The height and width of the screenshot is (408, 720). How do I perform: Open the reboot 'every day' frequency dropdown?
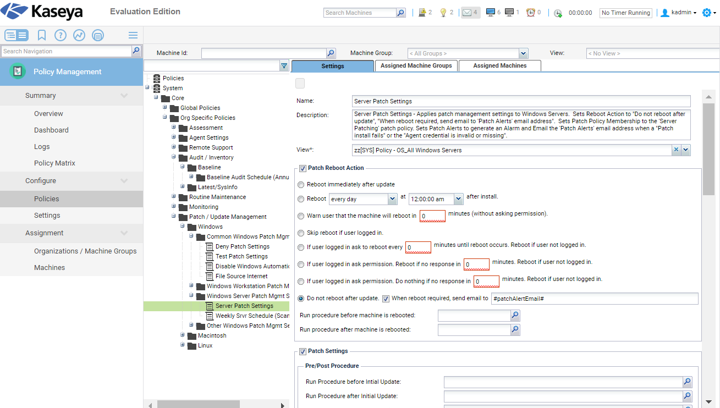392,199
